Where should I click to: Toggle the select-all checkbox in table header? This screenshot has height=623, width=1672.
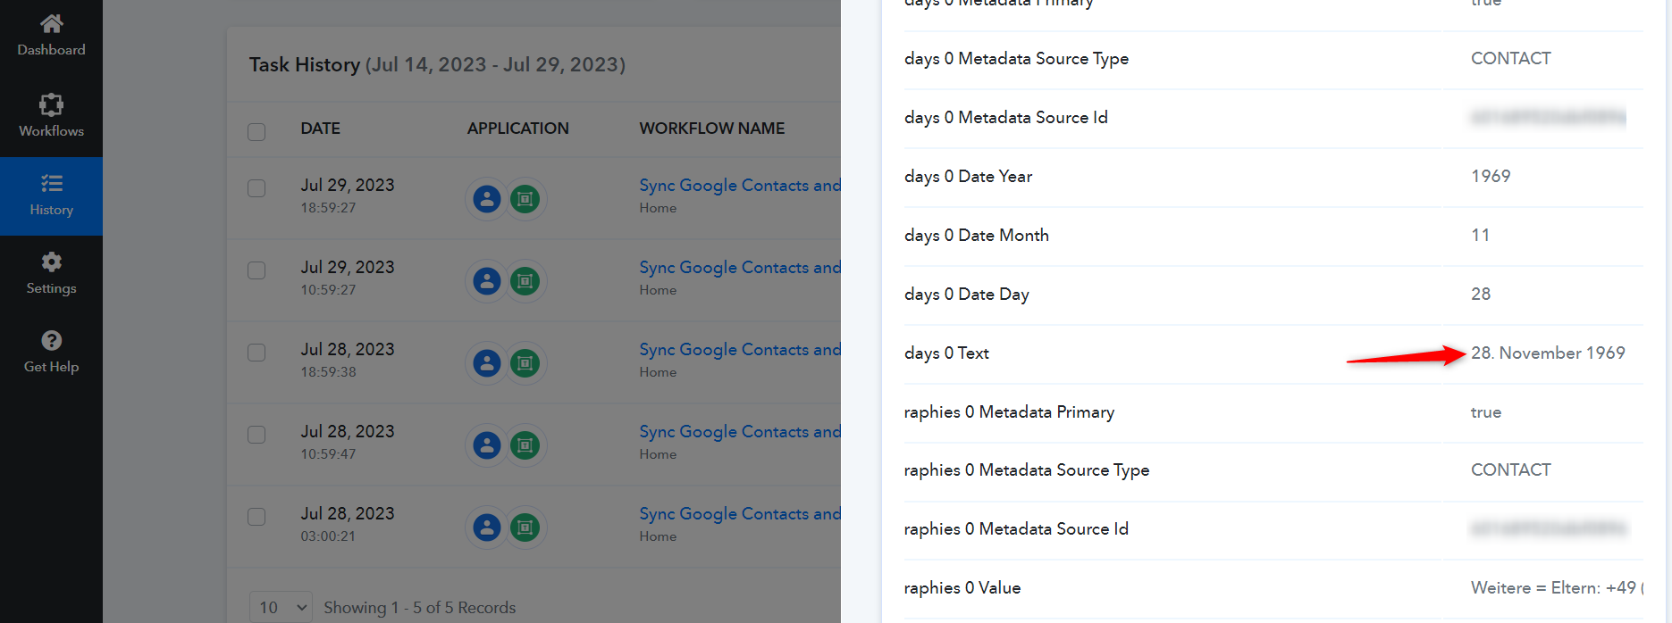pyautogui.click(x=256, y=132)
